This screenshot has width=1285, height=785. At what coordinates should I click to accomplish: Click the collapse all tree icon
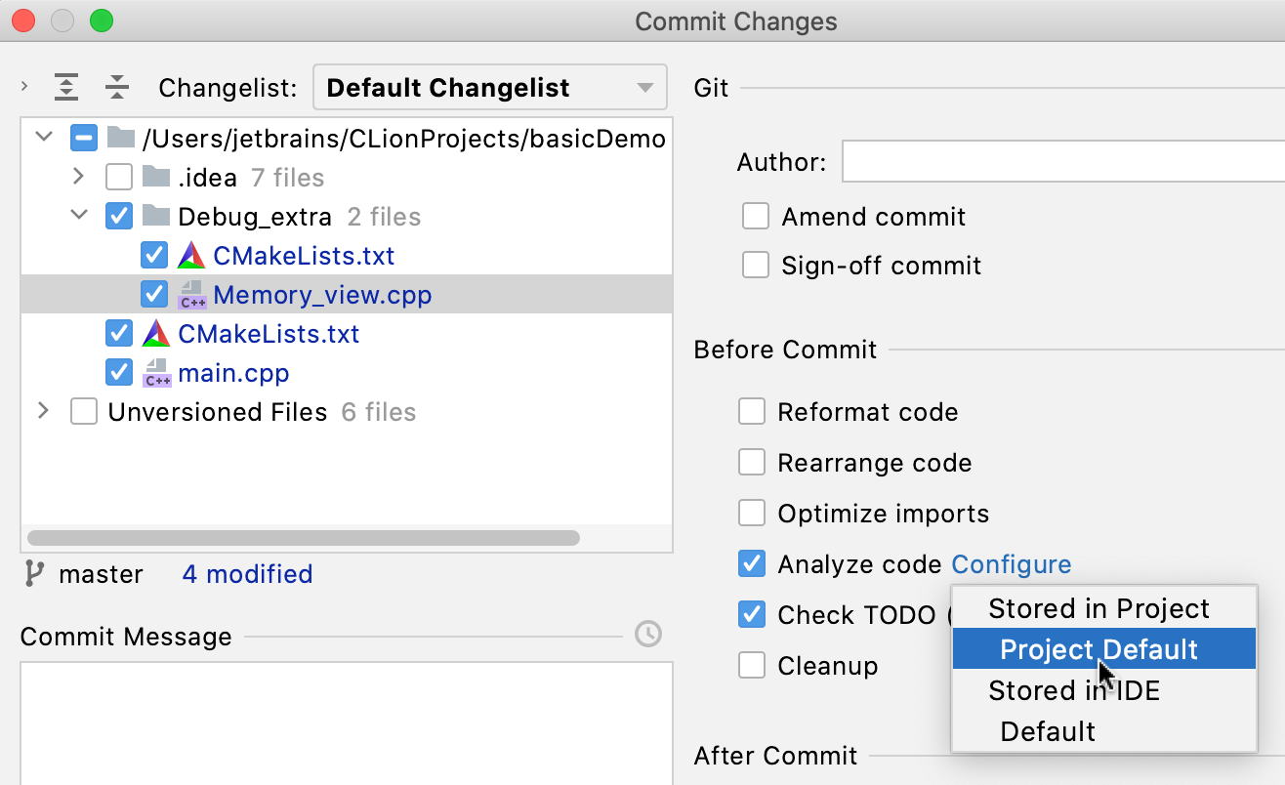click(117, 87)
